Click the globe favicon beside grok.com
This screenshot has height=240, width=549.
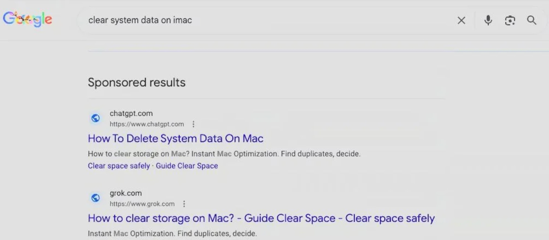coord(95,198)
